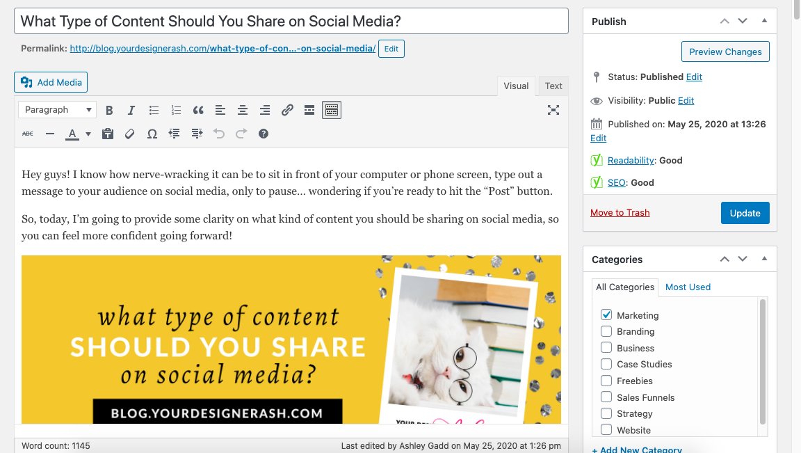Check the Sales Funnels category
Viewport: 801px width, 453px height.
pyautogui.click(x=606, y=397)
